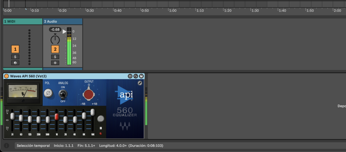
Task: Click the 250 Hz band slider handle
Action: (x=39, y=120)
